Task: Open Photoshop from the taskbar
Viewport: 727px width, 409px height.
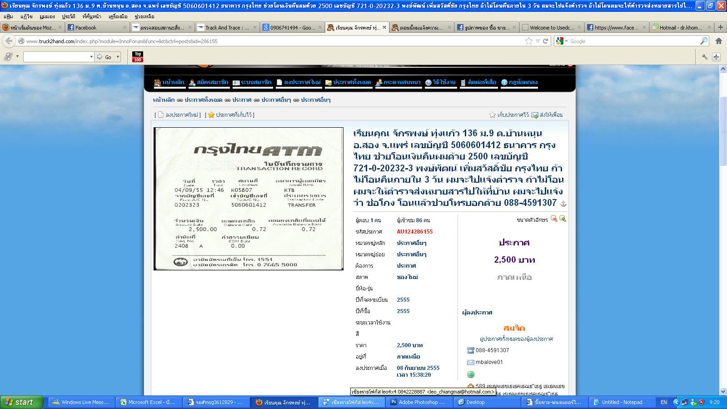Action: coord(419,402)
